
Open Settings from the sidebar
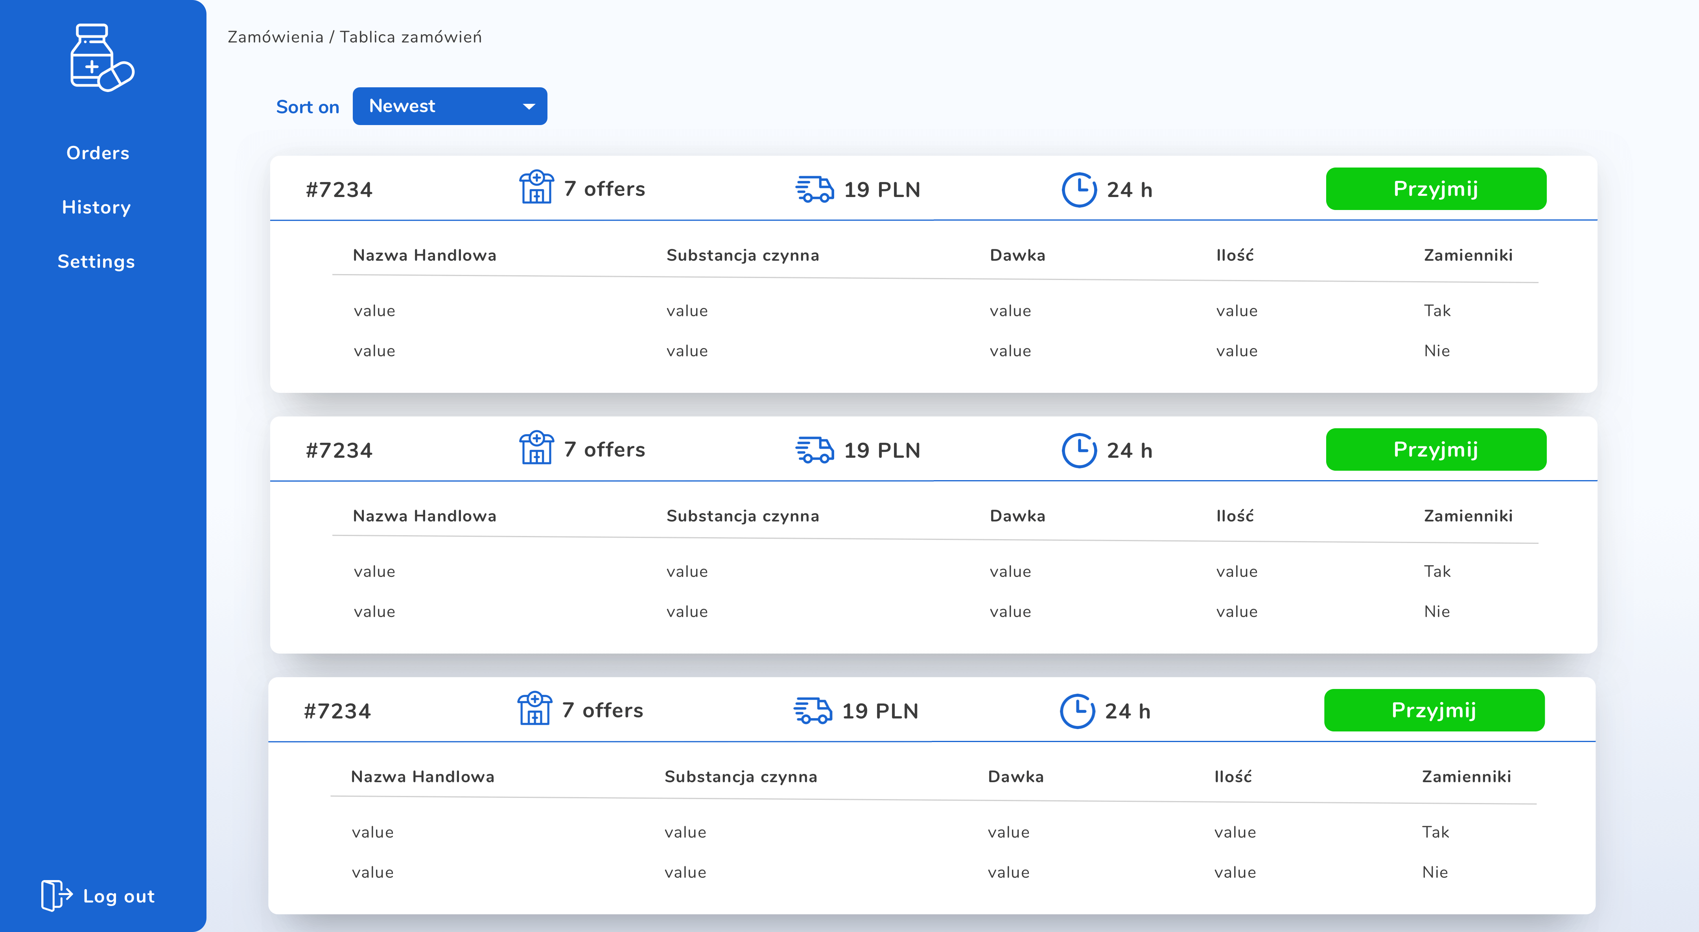96,261
